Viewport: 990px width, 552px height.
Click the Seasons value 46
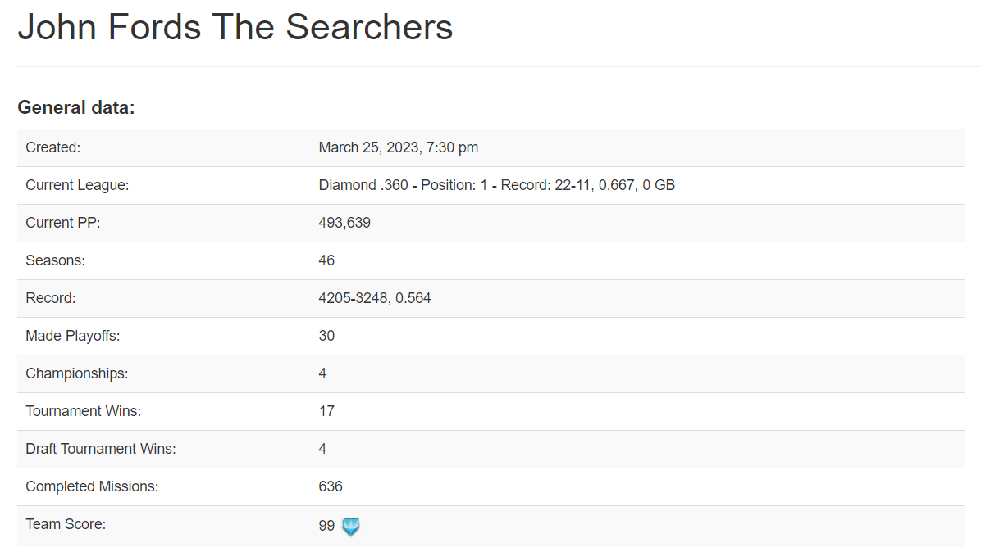(326, 260)
